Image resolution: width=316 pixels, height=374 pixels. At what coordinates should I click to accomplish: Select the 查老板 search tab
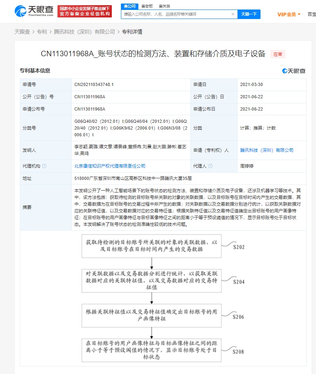[x=147, y=6]
